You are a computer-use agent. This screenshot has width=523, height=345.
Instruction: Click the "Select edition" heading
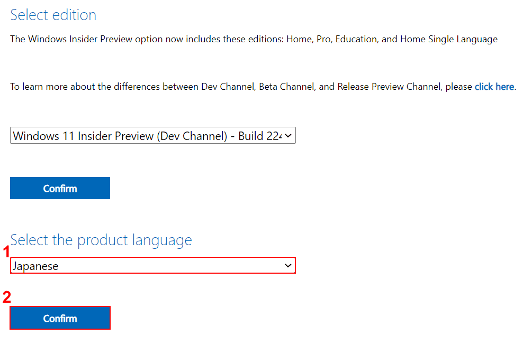53,15
